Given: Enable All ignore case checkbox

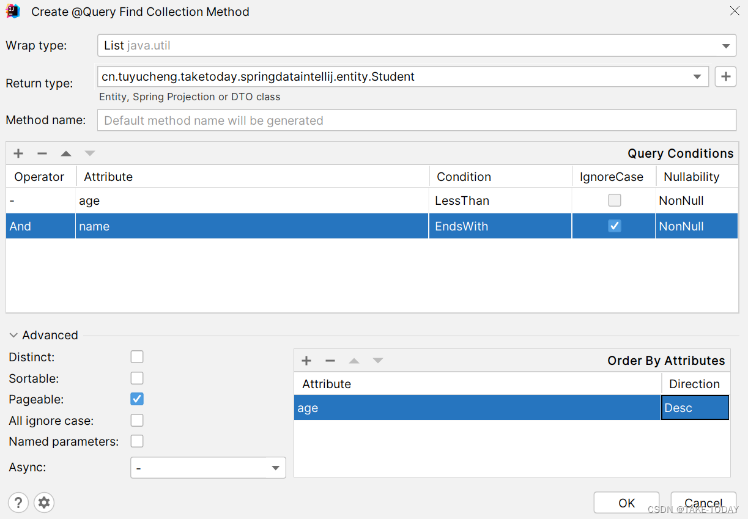Looking at the screenshot, I should tap(137, 420).
